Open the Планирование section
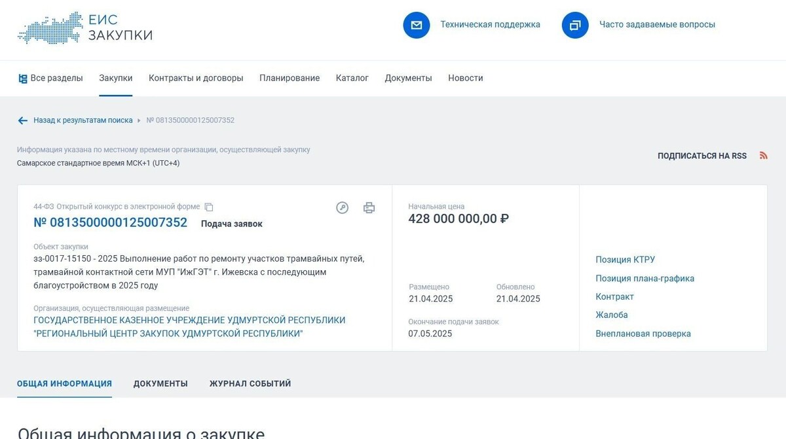Image resolution: width=786 pixels, height=439 pixels. 289,78
